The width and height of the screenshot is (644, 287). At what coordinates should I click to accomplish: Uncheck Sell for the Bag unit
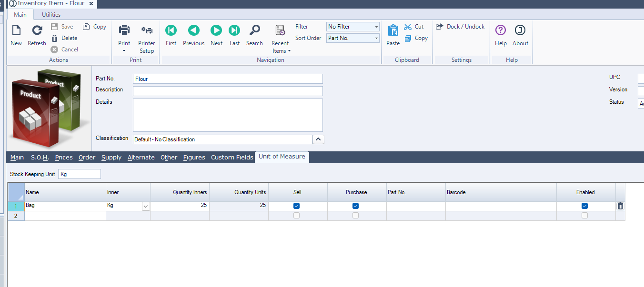click(297, 206)
